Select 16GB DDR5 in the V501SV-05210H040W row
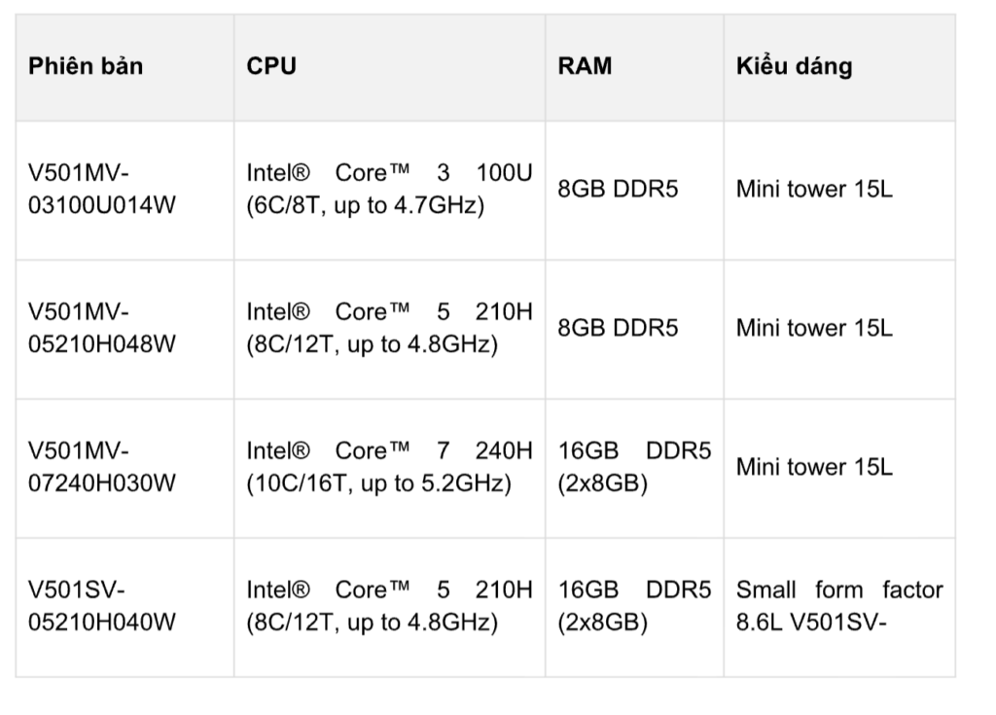 coord(634,606)
